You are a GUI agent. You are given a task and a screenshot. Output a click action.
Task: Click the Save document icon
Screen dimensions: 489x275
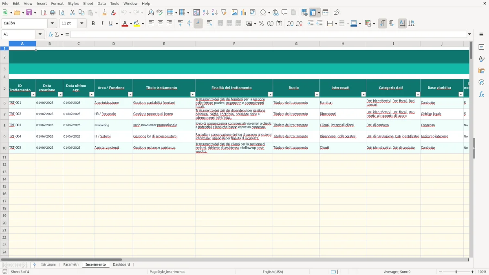[29, 13]
